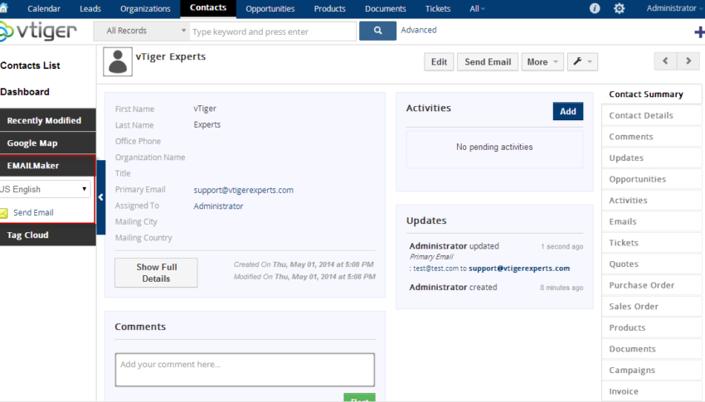
Task: Open Opportunities related tab on right
Action: [x=651, y=179]
